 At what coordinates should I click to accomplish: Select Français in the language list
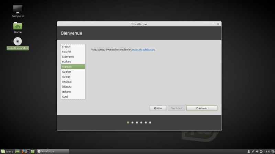point(73,67)
